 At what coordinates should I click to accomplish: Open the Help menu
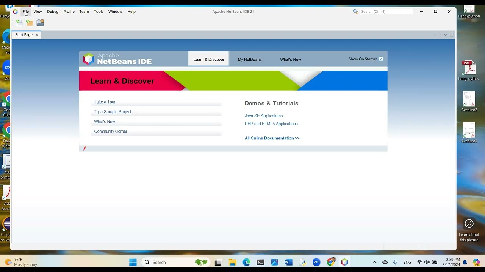pyautogui.click(x=131, y=12)
